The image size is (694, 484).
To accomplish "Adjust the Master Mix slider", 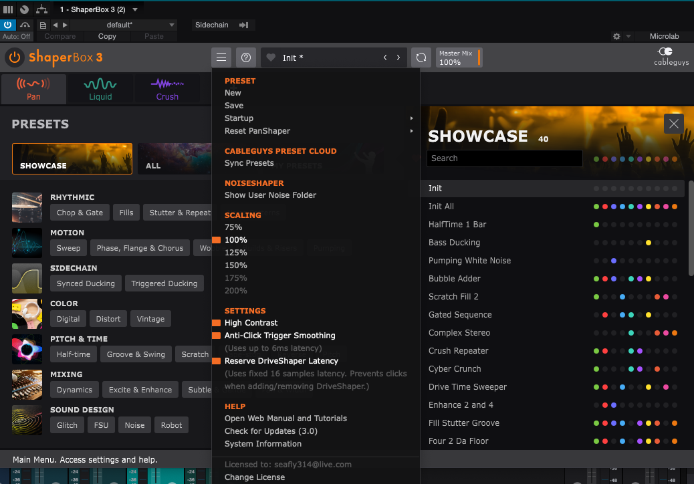I will (459, 57).
